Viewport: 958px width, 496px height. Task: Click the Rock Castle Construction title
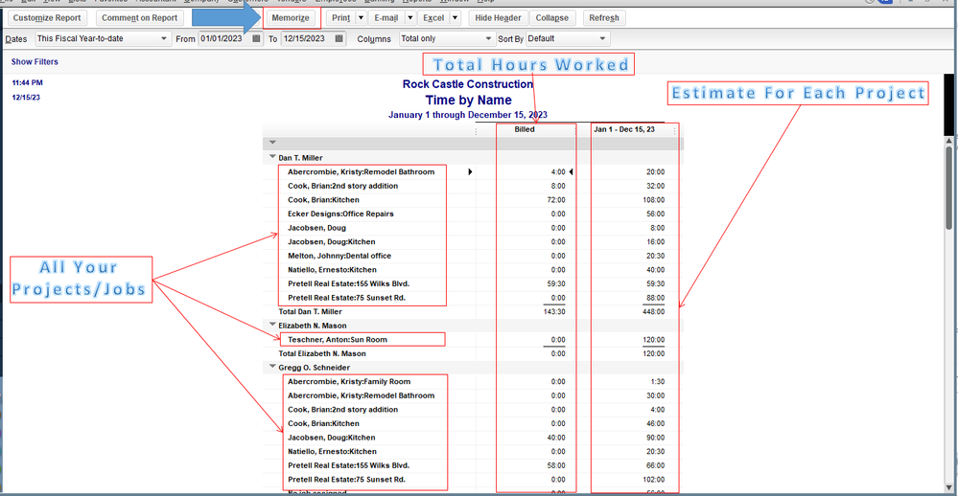[467, 84]
